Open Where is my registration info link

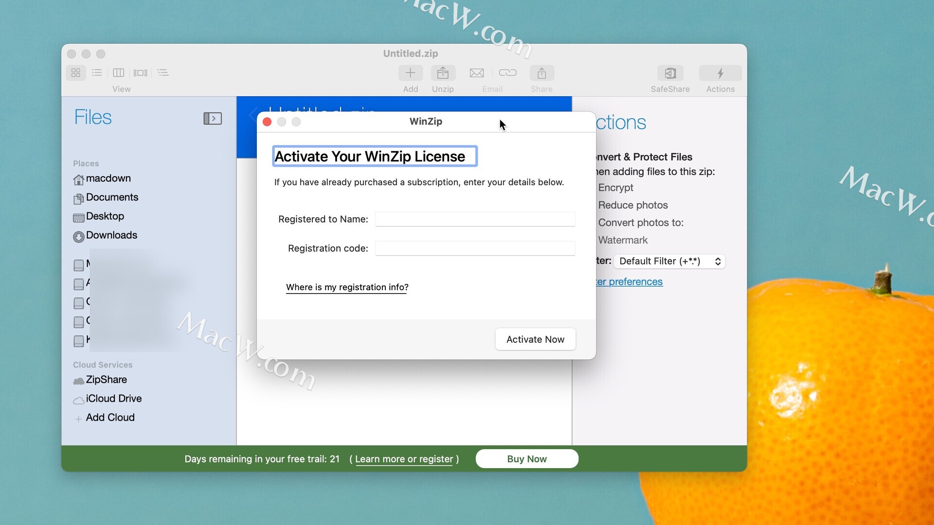click(x=347, y=287)
